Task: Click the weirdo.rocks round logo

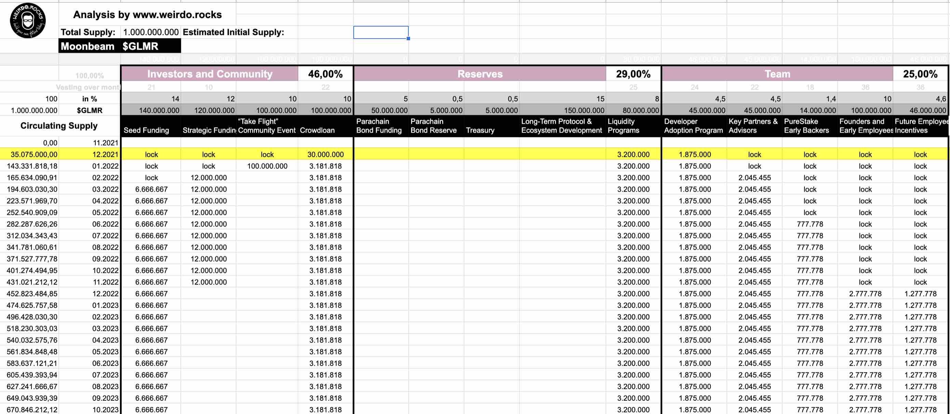Action: [x=28, y=20]
